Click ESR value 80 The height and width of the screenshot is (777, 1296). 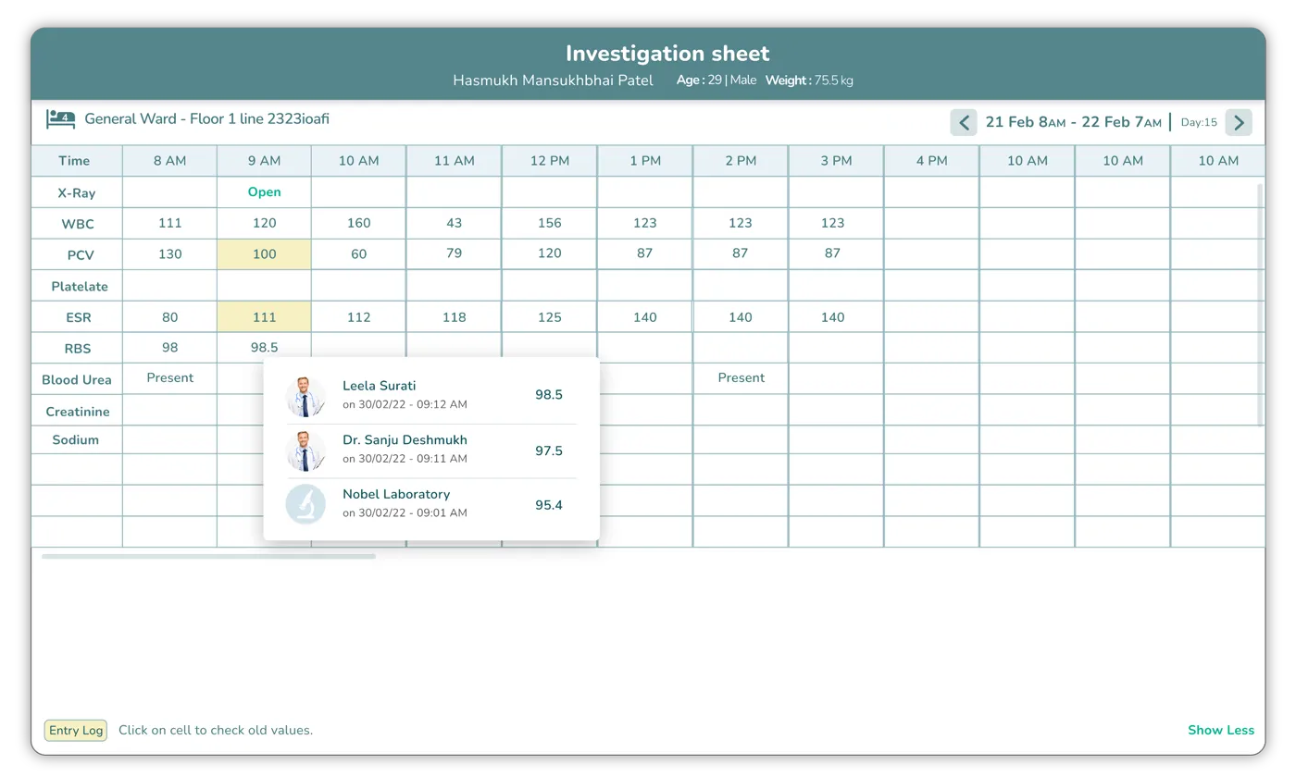(x=169, y=317)
